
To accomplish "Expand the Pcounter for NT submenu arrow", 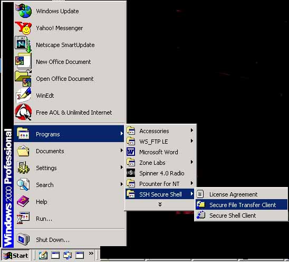I will [192, 183].
